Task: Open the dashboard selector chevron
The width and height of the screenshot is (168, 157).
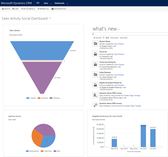Action: click(50, 18)
